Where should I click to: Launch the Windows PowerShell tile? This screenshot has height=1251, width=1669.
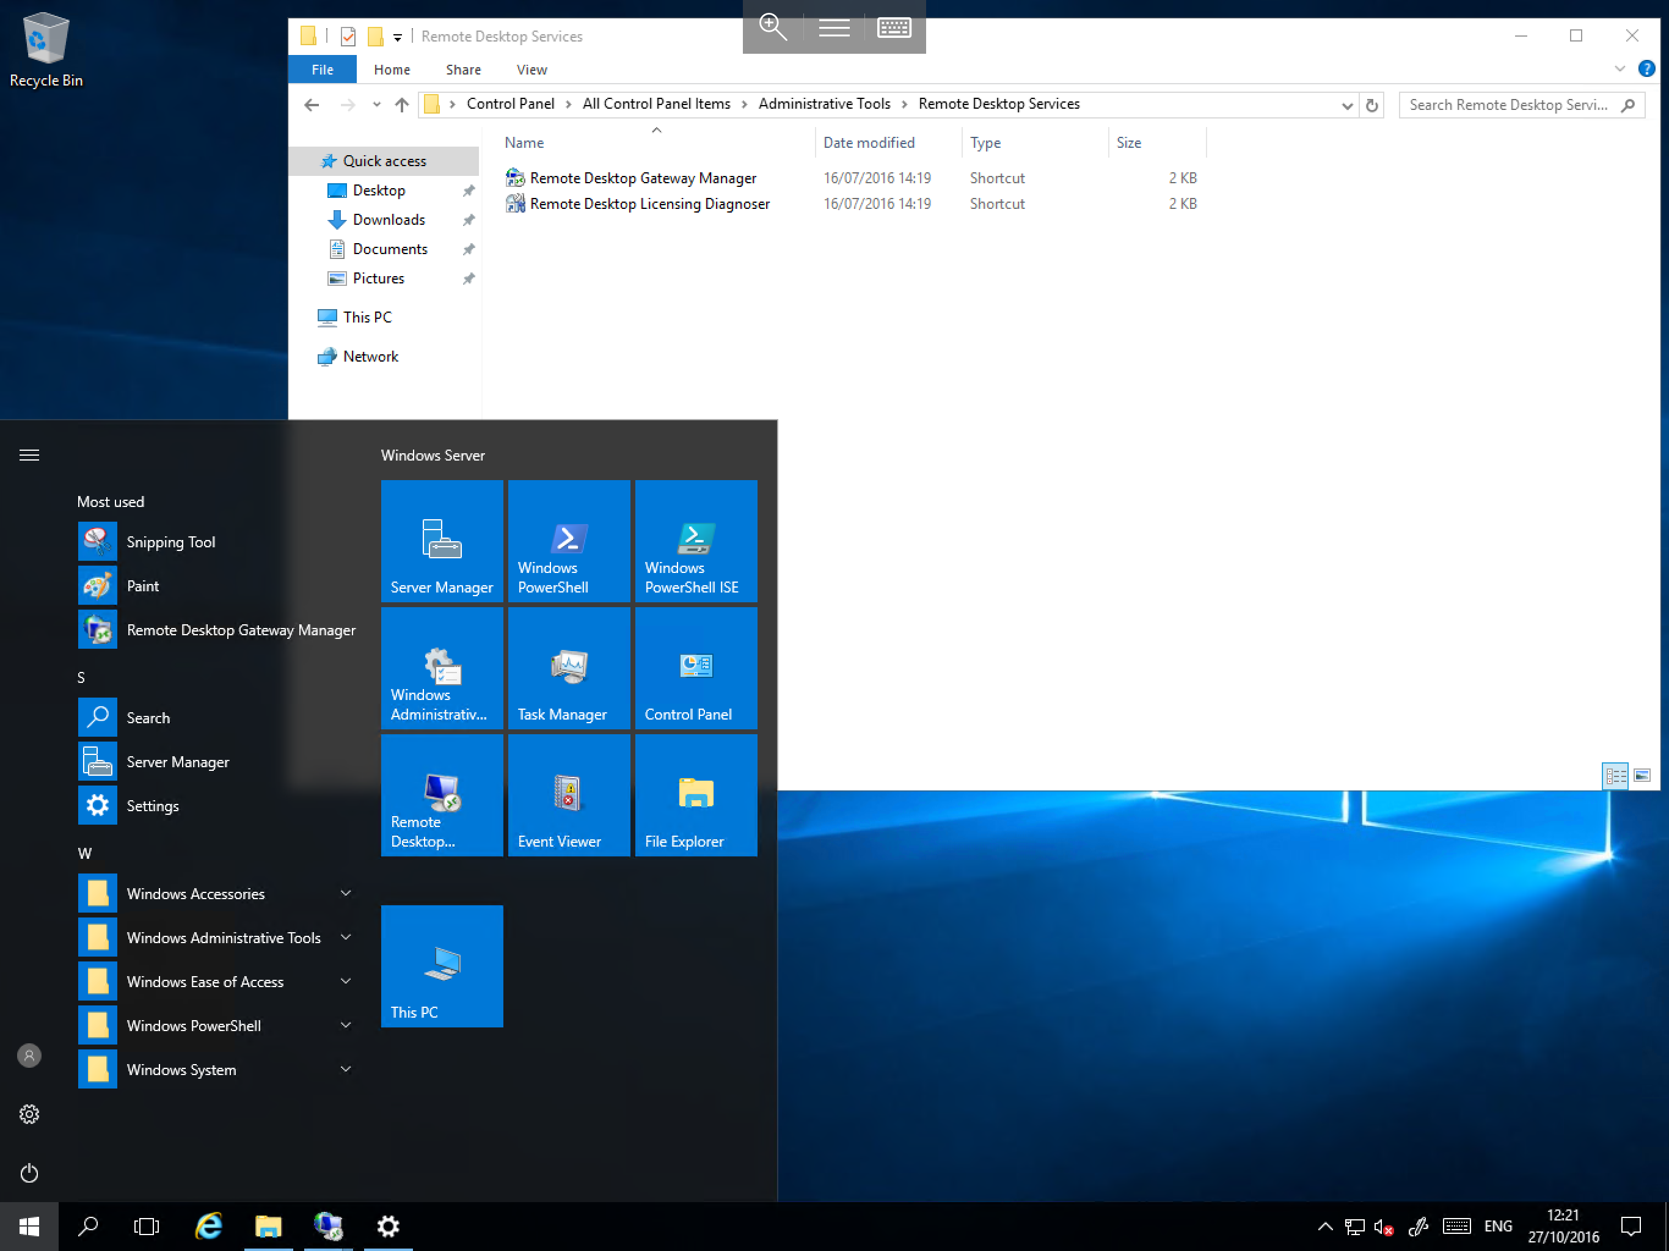(x=569, y=540)
